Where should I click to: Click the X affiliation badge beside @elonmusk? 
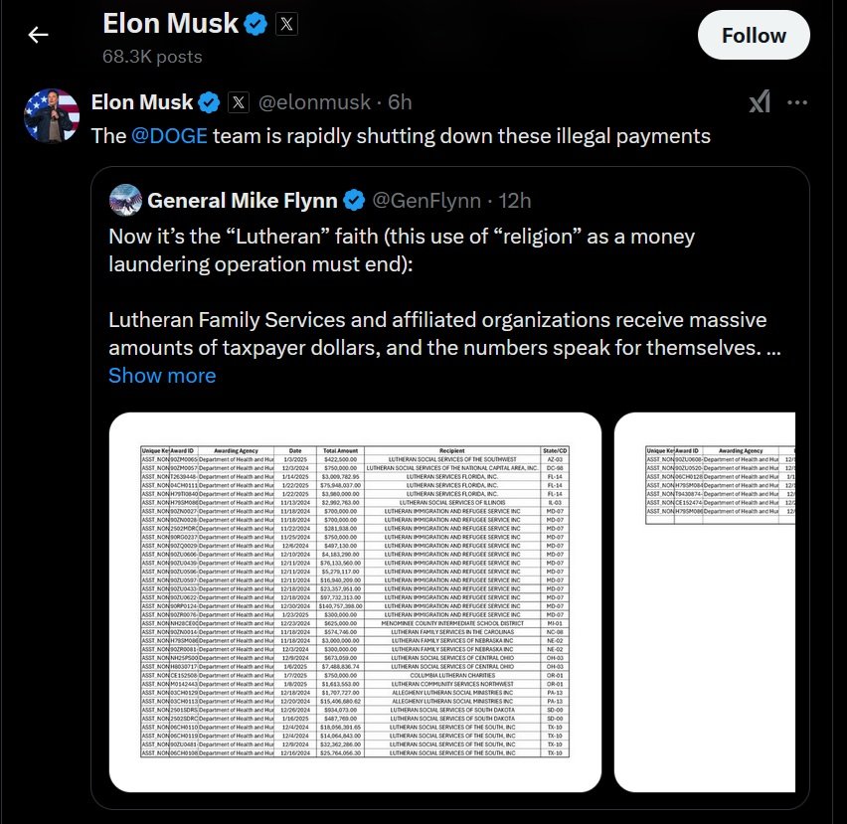(x=239, y=101)
